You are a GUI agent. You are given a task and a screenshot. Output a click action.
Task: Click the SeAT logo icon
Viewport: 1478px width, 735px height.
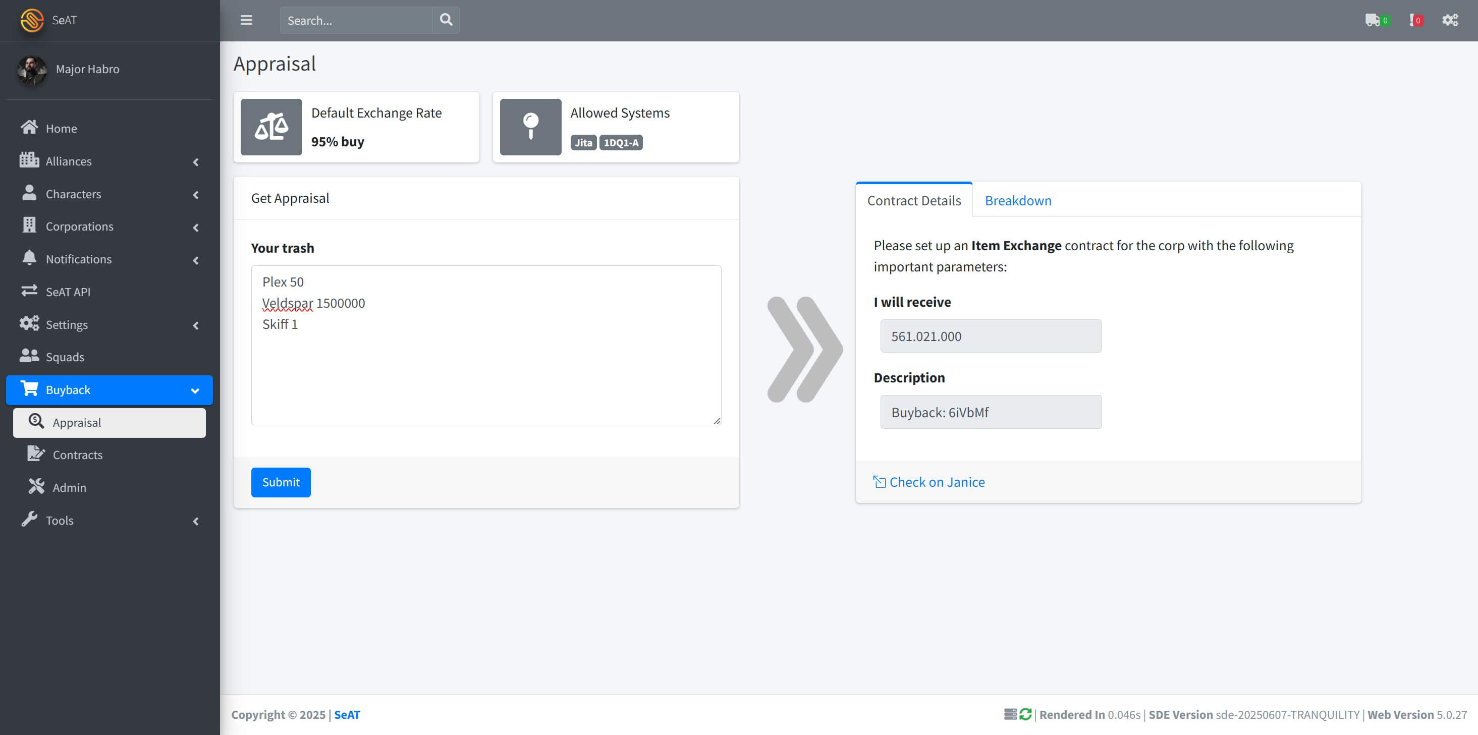32,20
